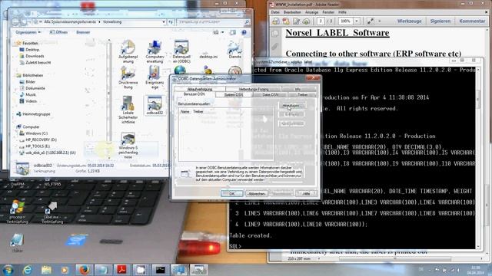Click the cloud upload icon in Adobe Reader
The width and height of the screenshot is (492, 276).
(306, 21)
